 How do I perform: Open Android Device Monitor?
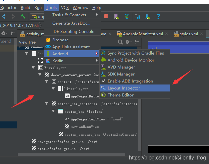(x=135, y=60)
